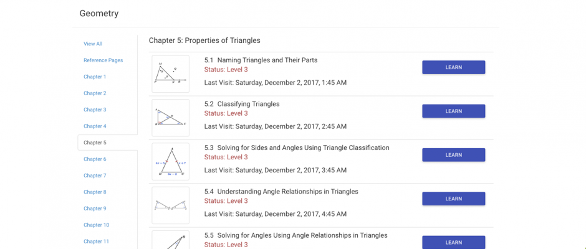Open Chapter 4 in the sidebar
Image resolution: width=586 pixels, height=249 pixels.
coord(95,126)
